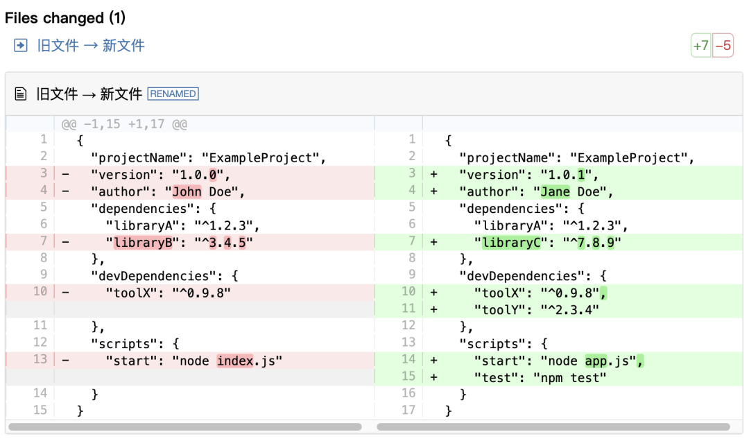Click the left diff horizontal scrollbar

(185, 426)
